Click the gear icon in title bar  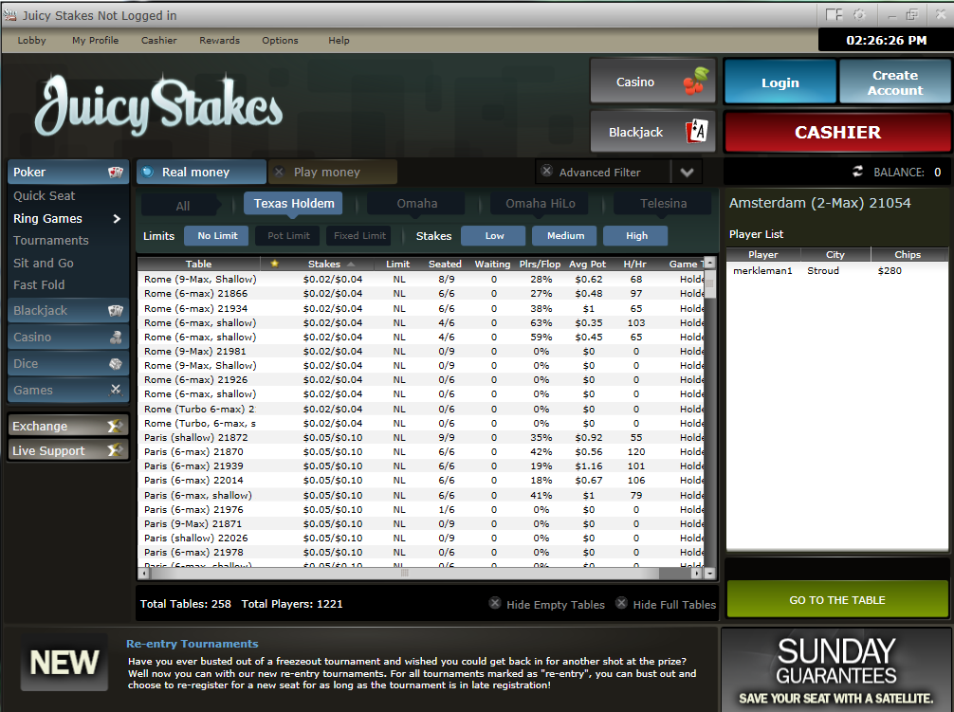(x=859, y=14)
